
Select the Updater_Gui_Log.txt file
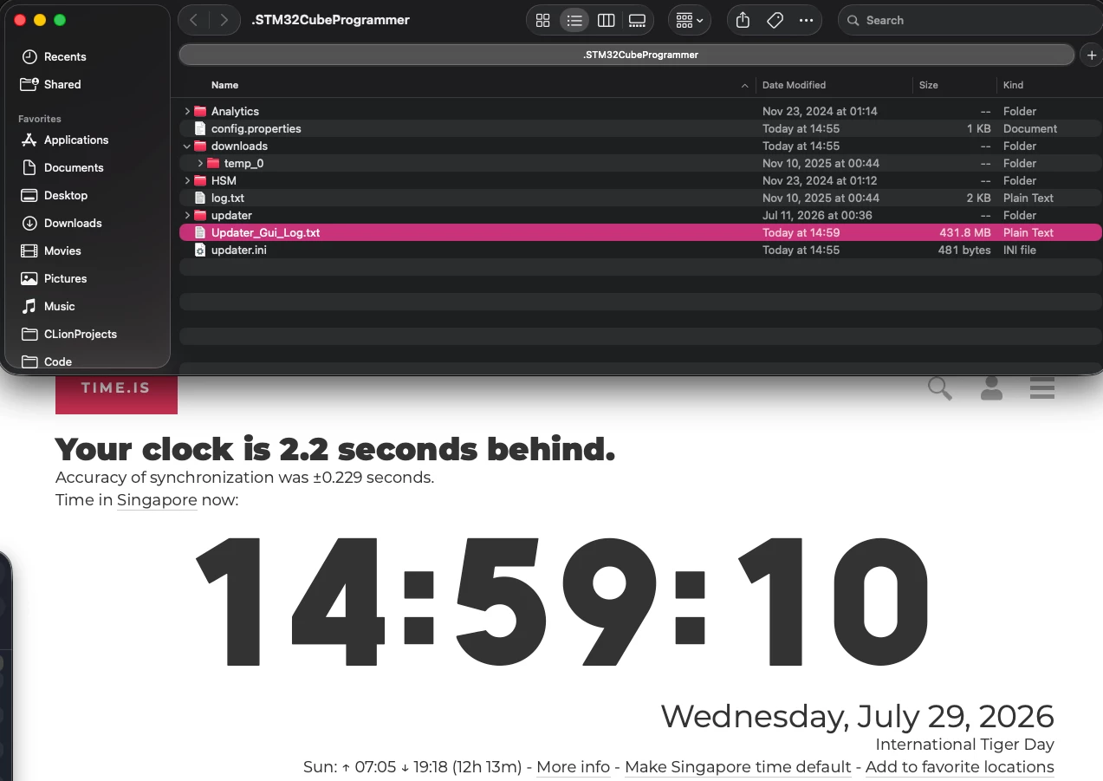pos(640,232)
